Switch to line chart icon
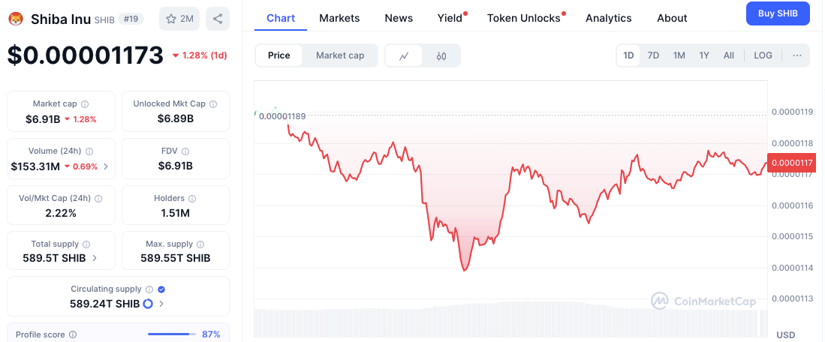The width and height of the screenshot is (825, 342). (404, 55)
